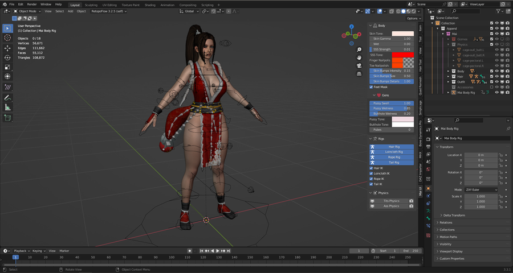Select the Rotate tool
Screen dimensions: 513x273
tap(7, 57)
